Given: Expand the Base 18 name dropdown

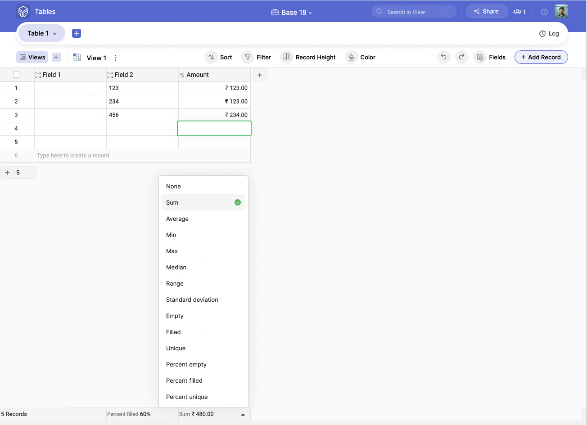Looking at the screenshot, I should point(310,13).
